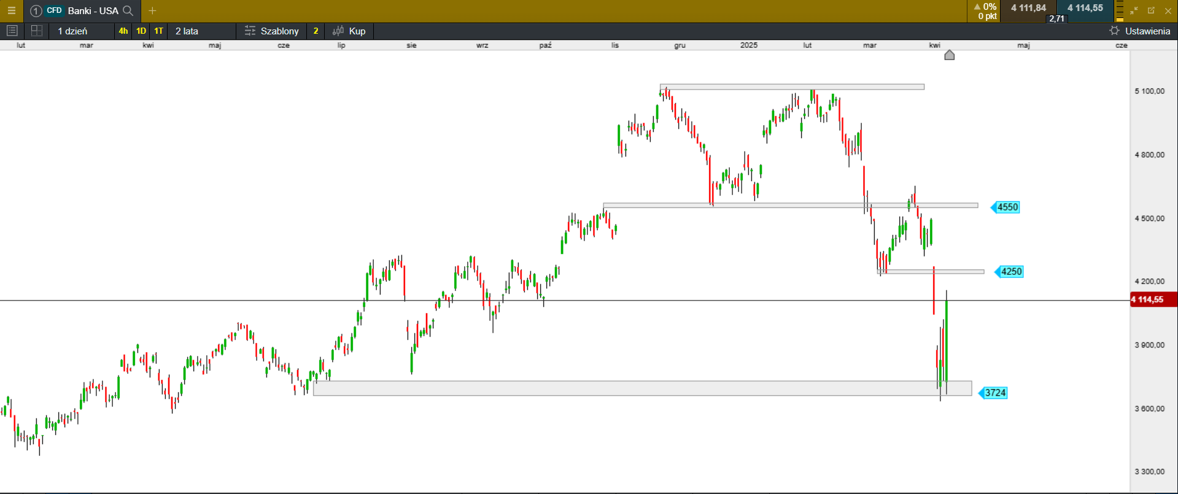The height and width of the screenshot is (494, 1178).
Task: Click the candlestick Kup icon
Action: click(x=338, y=31)
